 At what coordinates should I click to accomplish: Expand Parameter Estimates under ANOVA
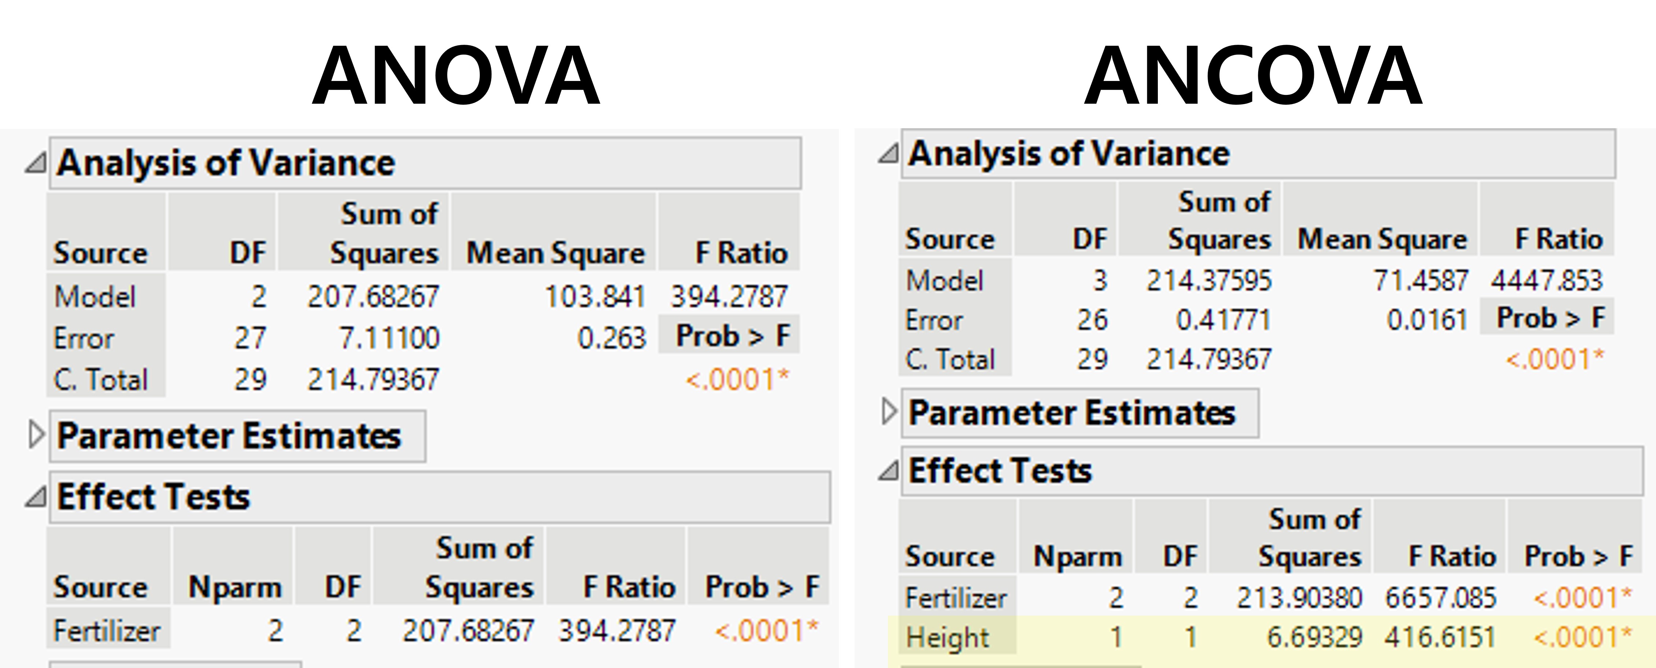point(36,435)
